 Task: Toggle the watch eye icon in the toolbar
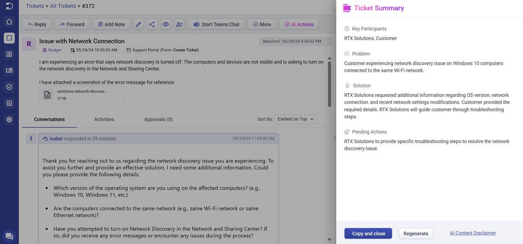[166, 24]
